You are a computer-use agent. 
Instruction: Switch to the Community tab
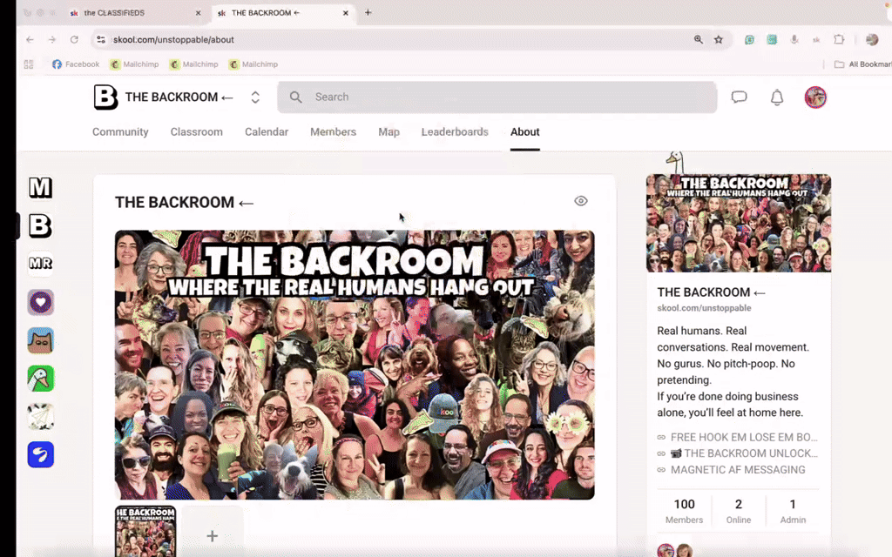click(x=120, y=132)
